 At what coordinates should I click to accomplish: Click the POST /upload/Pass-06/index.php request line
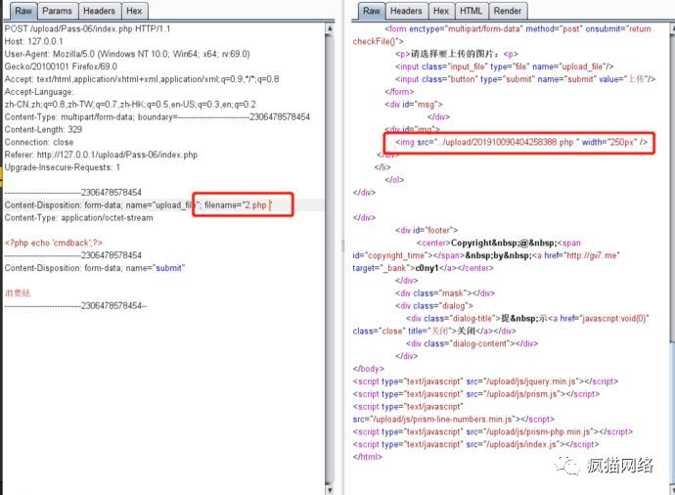click(87, 28)
